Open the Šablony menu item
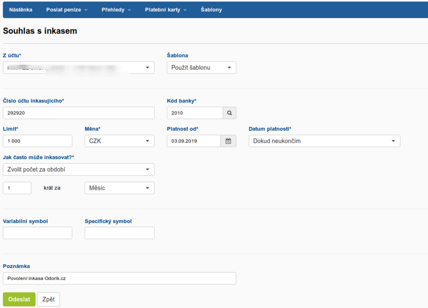This screenshot has height=308, width=428. pos(211,9)
